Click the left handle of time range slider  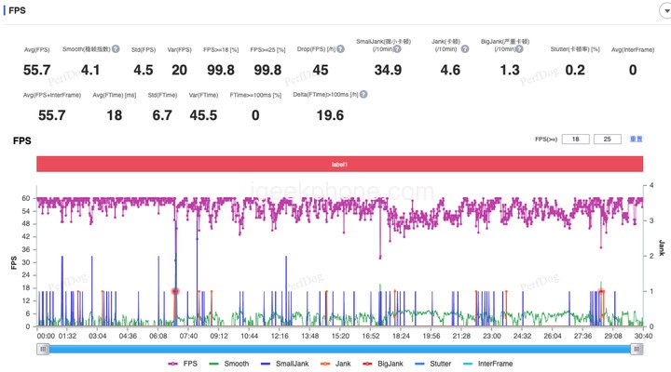tap(42, 349)
